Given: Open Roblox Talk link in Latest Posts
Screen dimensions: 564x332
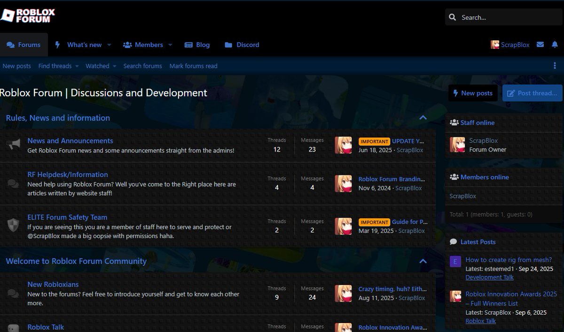Looking at the screenshot, I should pyautogui.click(x=481, y=321).
